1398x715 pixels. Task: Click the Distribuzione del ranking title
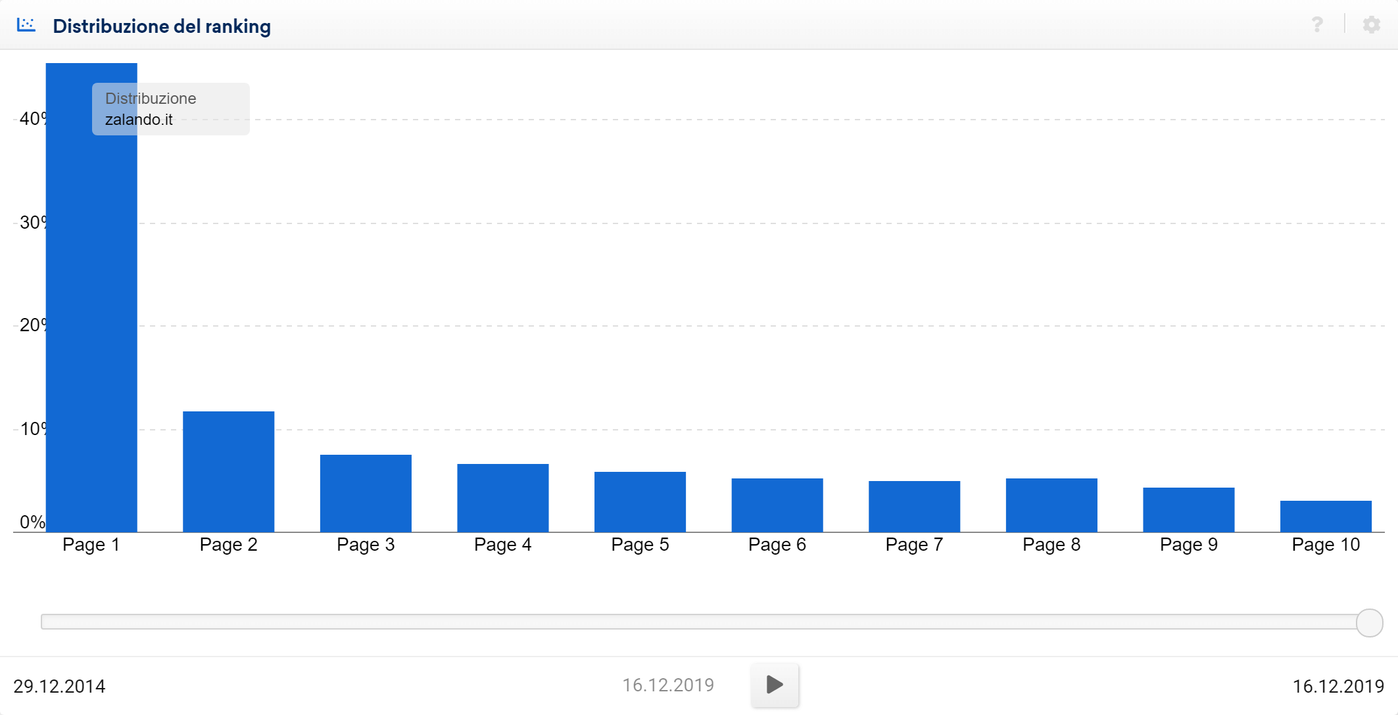pos(162,26)
